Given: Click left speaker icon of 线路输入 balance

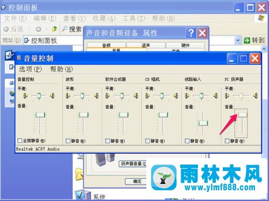Looking at the screenshot, I should pyautogui.click(x=187, y=96).
